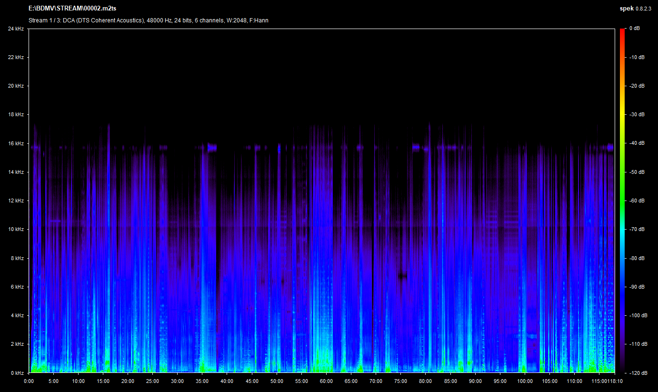658x392 pixels.
Task: Click the 75:00 time axis marker
Action: tap(401, 381)
